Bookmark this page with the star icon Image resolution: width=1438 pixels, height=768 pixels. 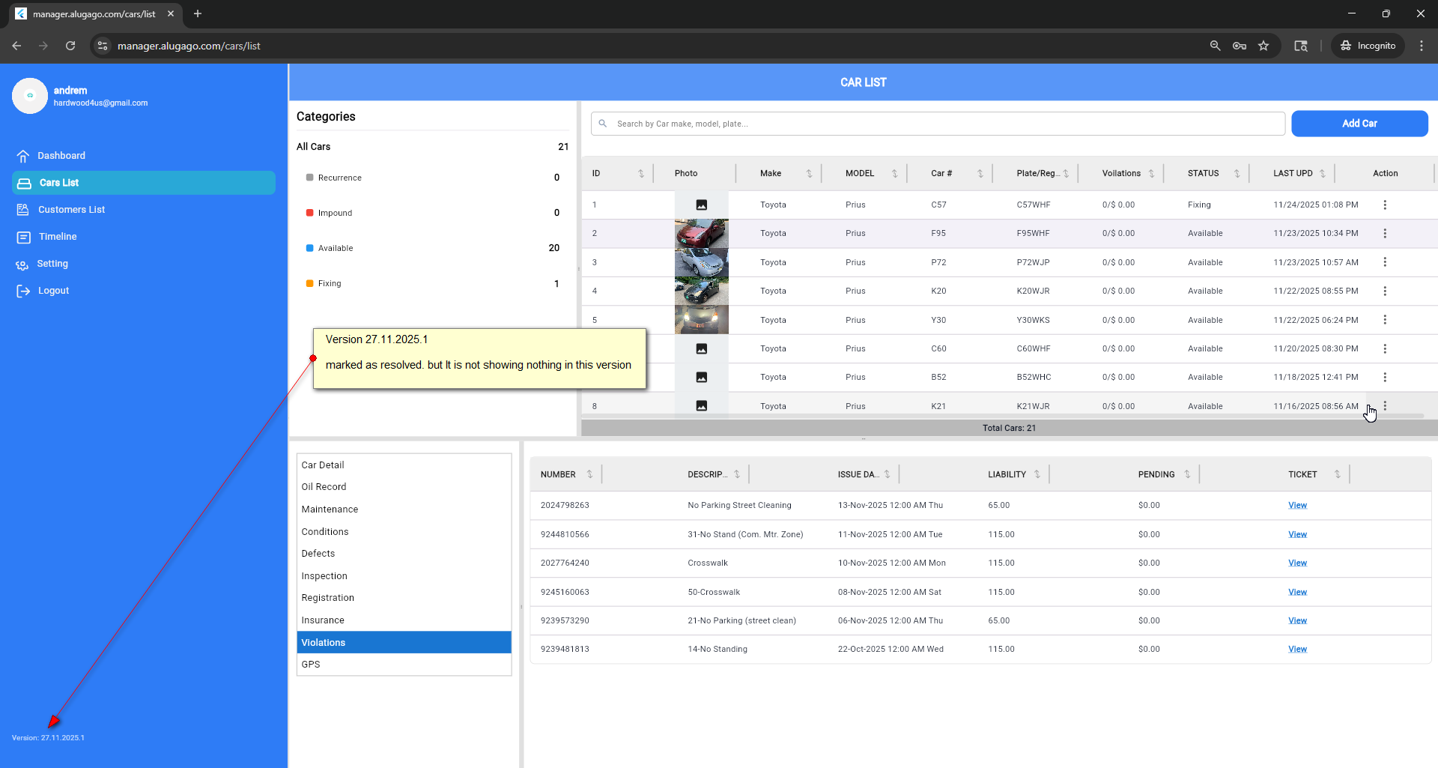1263,46
